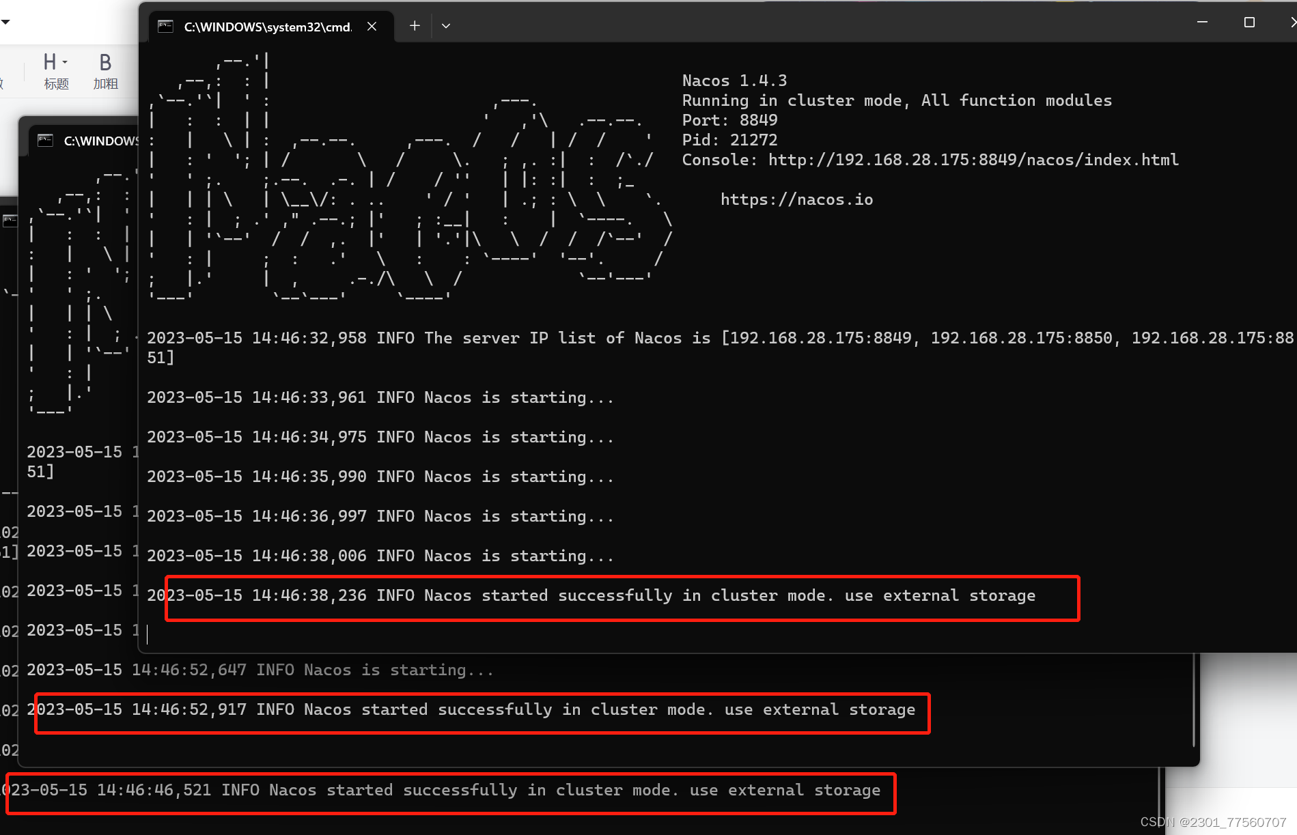Image resolution: width=1297 pixels, height=835 pixels.
Task: Click the 14:46:52,917 'started successfully' line in second window
Action: coord(471,709)
